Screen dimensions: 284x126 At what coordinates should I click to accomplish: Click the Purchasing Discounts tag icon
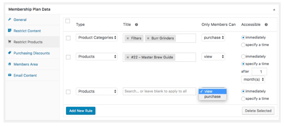pos(10,53)
